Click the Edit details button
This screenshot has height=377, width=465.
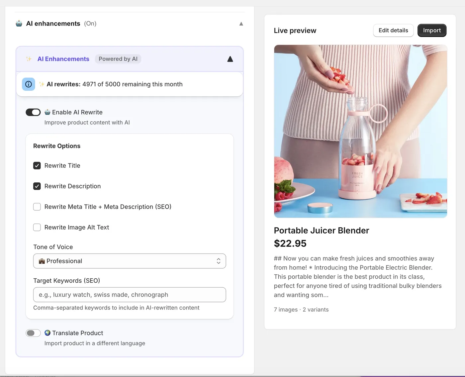[393, 30]
